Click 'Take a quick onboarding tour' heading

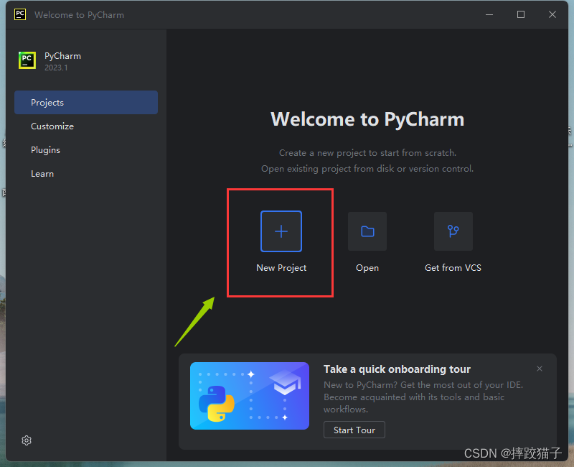[397, 369]
